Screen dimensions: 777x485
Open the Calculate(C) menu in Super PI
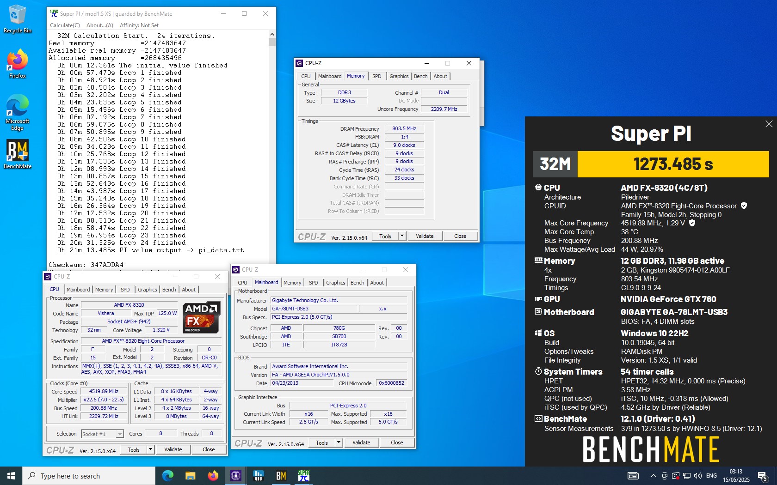65,25
